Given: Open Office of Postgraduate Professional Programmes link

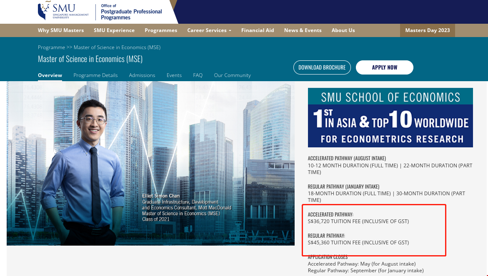Looking at the screenshot, I should pyautogui.click(x=131, y=12).
